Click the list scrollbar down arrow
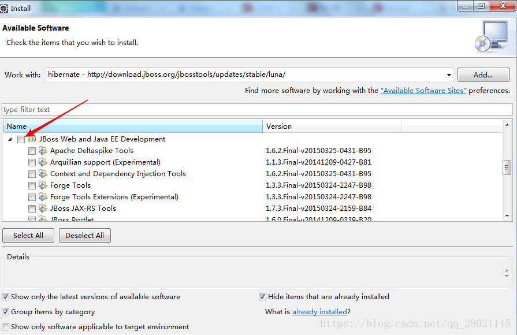This screenshot has height=335, width=517. (x=507, y=216)
